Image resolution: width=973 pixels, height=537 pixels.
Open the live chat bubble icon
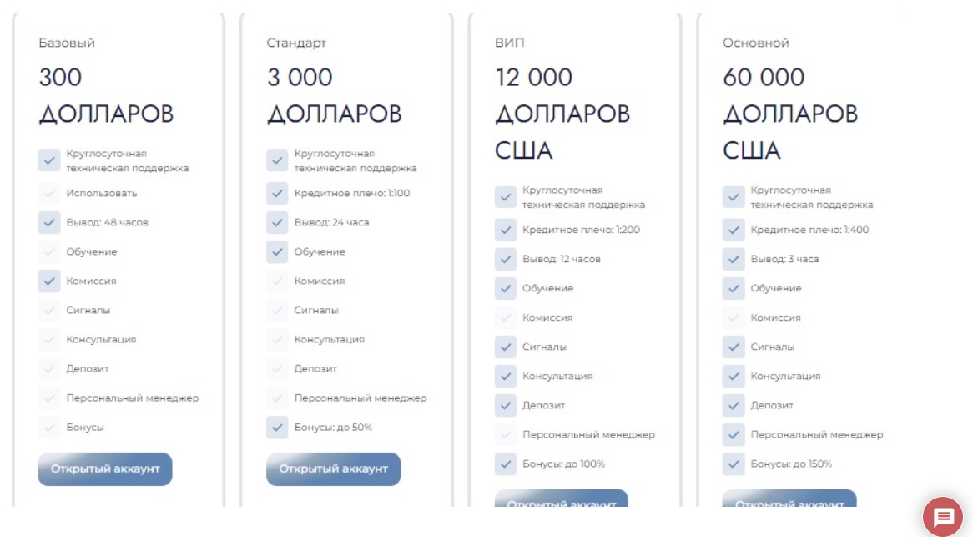point(943,518)
